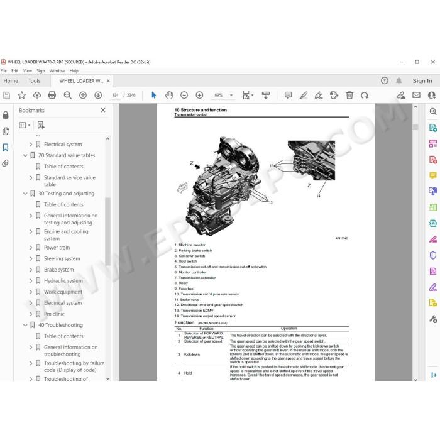This screenshot has height=440, width=440.
Task: Expand the Brake system bookmark
Action: 31,270
